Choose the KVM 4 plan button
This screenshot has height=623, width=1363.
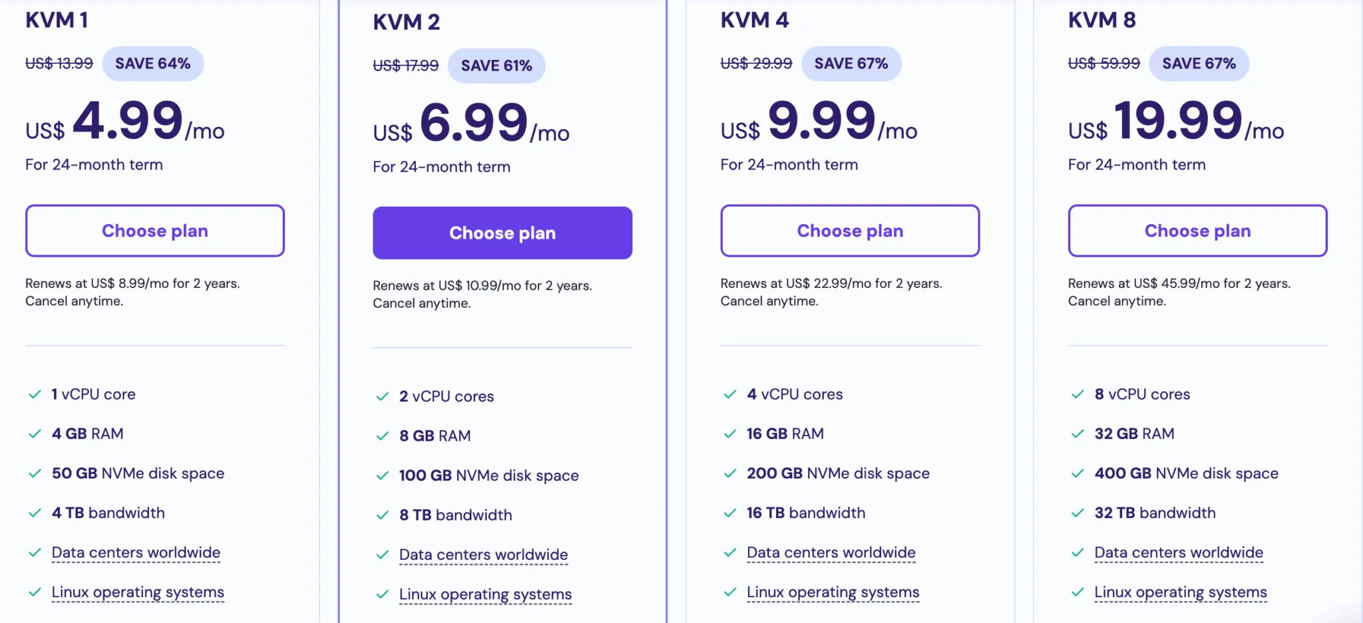coord(850,231)
